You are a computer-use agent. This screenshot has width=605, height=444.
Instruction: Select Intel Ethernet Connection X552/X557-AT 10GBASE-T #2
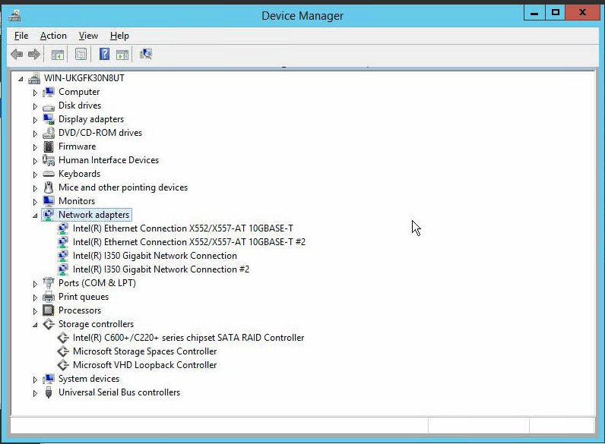pos(189,242)
